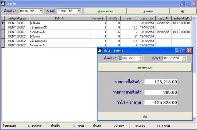Select row selector of third REN11000001 record
Screen dimensions: 197x130
(x=3, y=32)
